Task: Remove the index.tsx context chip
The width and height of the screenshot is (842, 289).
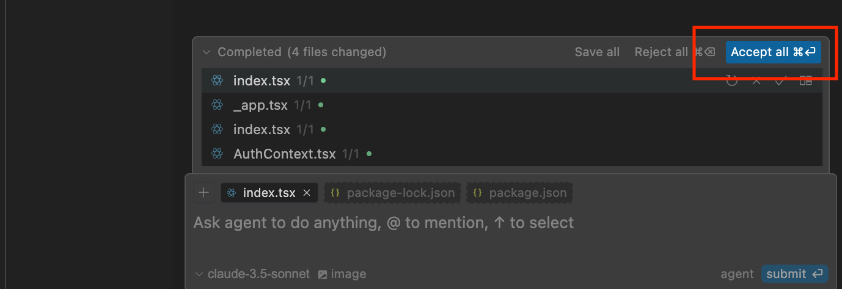Action: 307,193
